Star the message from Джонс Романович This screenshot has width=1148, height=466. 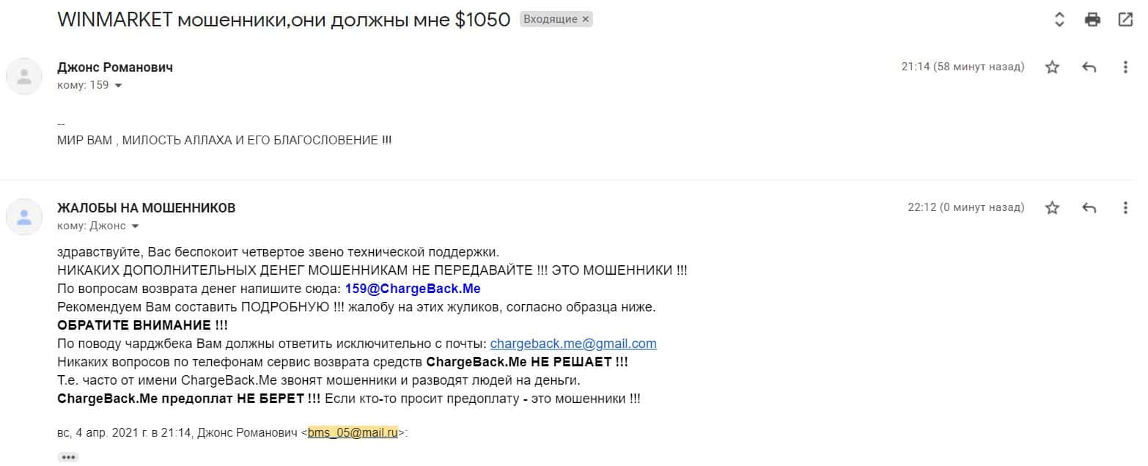[1052, 67]
